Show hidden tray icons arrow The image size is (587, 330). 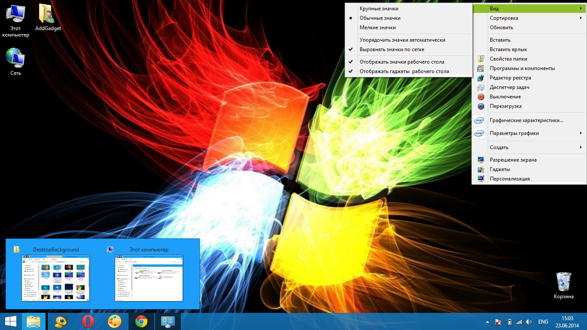[x=487, y=322]
